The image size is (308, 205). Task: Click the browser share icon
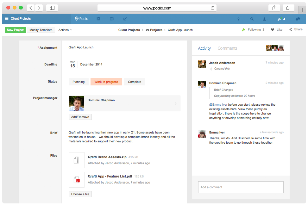pyautogui.click(x=274, y=8)
